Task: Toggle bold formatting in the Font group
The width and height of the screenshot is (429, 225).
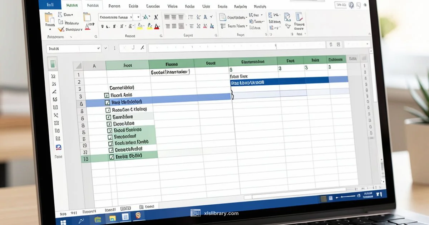Action: (x=103, y=26)
